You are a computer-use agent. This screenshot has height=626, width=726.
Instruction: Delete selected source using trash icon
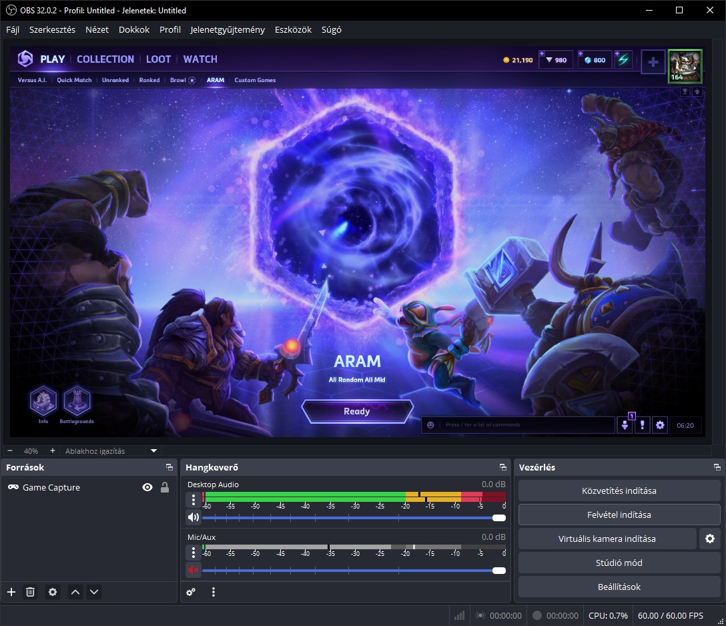[x=30, y=592]
